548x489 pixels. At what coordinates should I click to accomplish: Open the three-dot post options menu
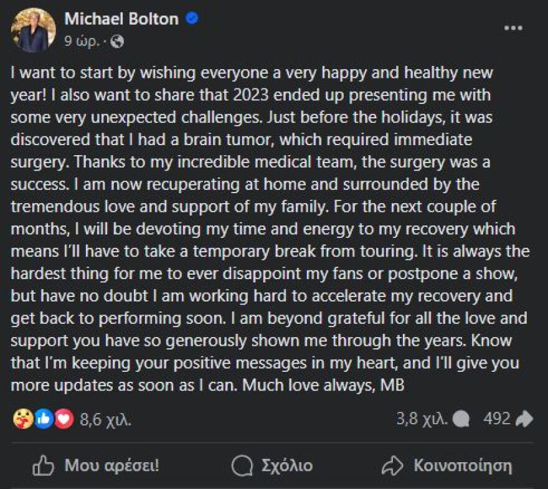point(513,29)
